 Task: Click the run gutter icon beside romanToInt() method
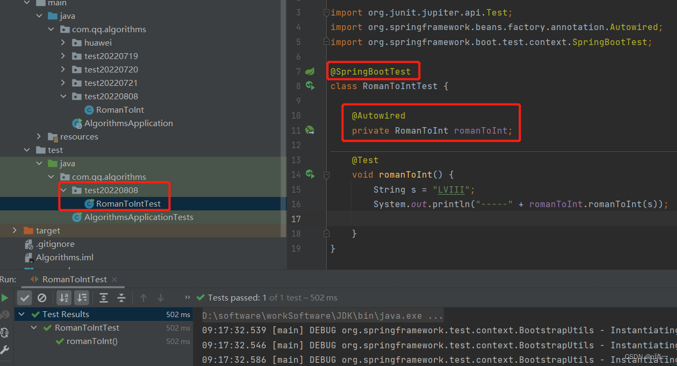tap(310, 174)
